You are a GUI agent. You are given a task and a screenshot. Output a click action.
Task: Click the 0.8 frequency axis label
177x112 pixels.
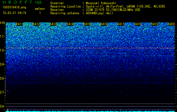point(3,78)
